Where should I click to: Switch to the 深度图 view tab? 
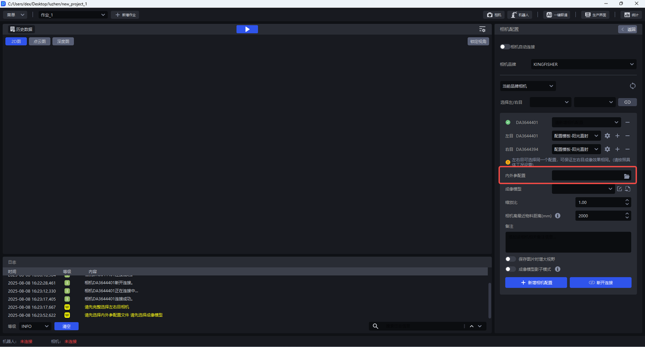point(63,41)
